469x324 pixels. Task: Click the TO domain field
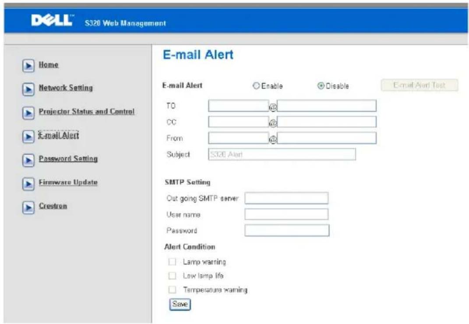pyautogui.click(x=327, y=106)
